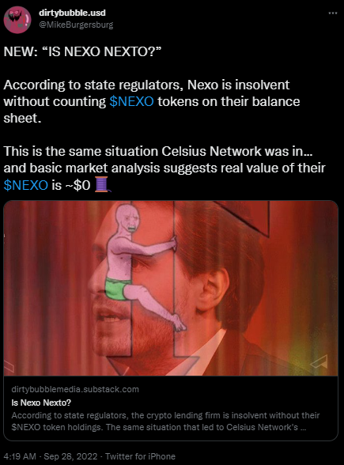Click the left arrow icon on the image

pos(9,366)
